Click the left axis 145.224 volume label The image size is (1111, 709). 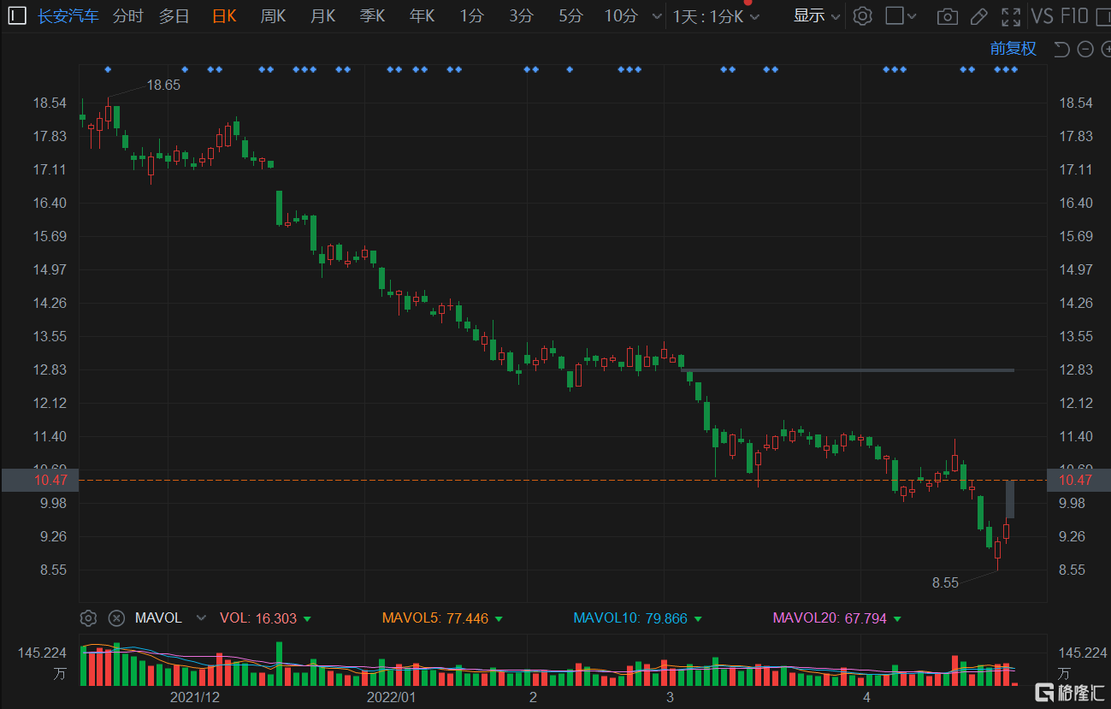coord(42,653)
